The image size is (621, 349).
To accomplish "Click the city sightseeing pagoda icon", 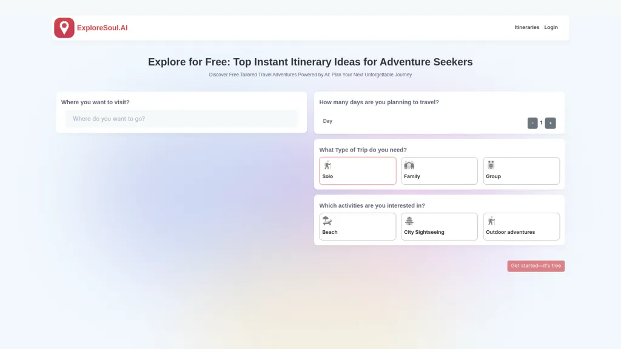I will [x=409, y=221].
